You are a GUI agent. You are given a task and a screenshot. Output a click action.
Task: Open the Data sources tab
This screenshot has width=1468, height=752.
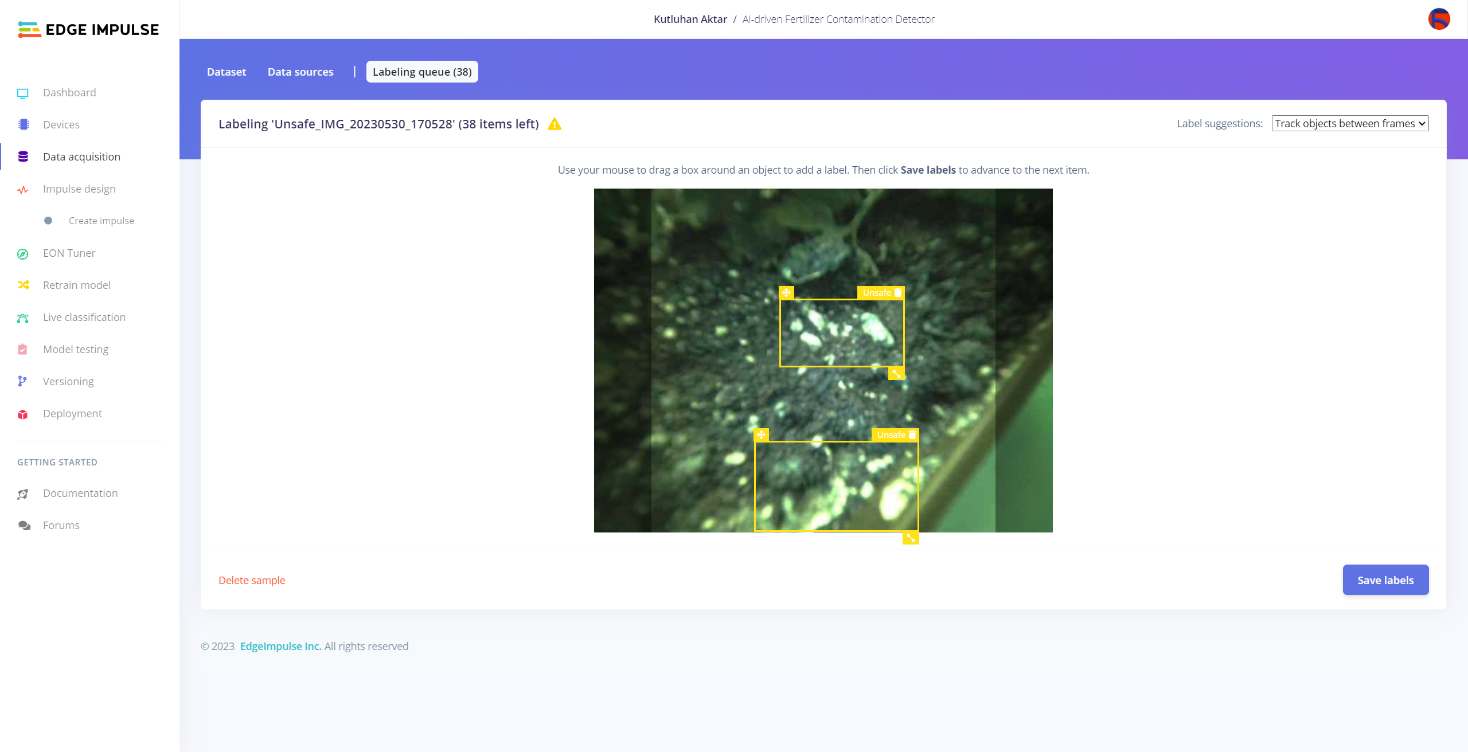point(300,72)
